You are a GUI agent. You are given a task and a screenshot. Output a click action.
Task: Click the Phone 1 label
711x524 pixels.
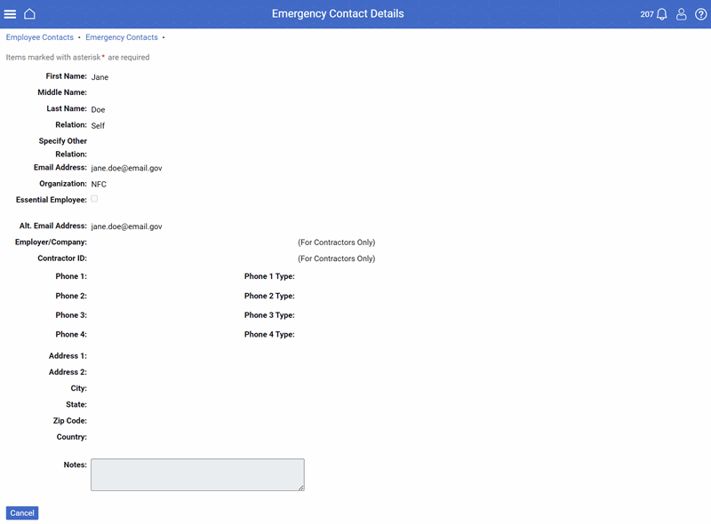pyautogui.click(x=71, y=276)
